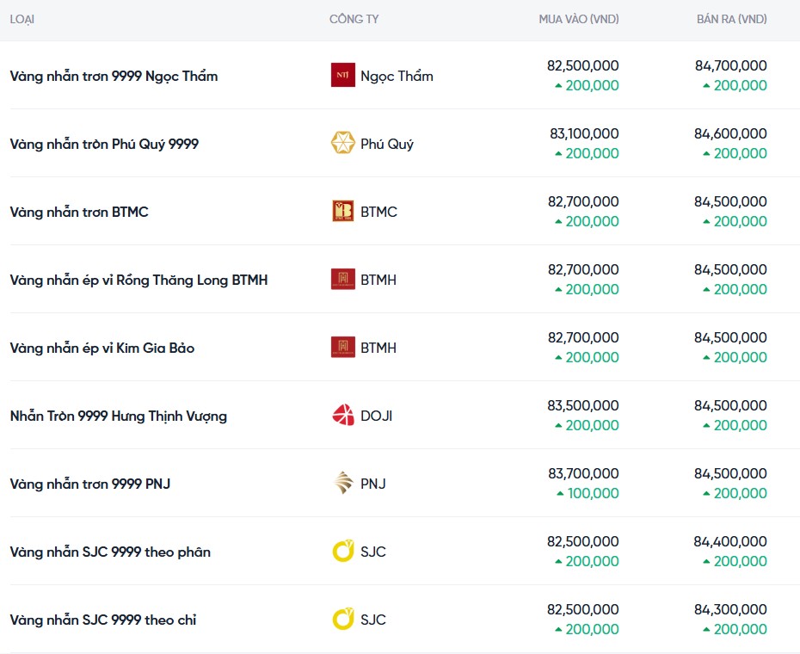This screenshot has height=654, width=800.
Task: Sort by MUA VÀO (VND) header
Action: (578, 19)
